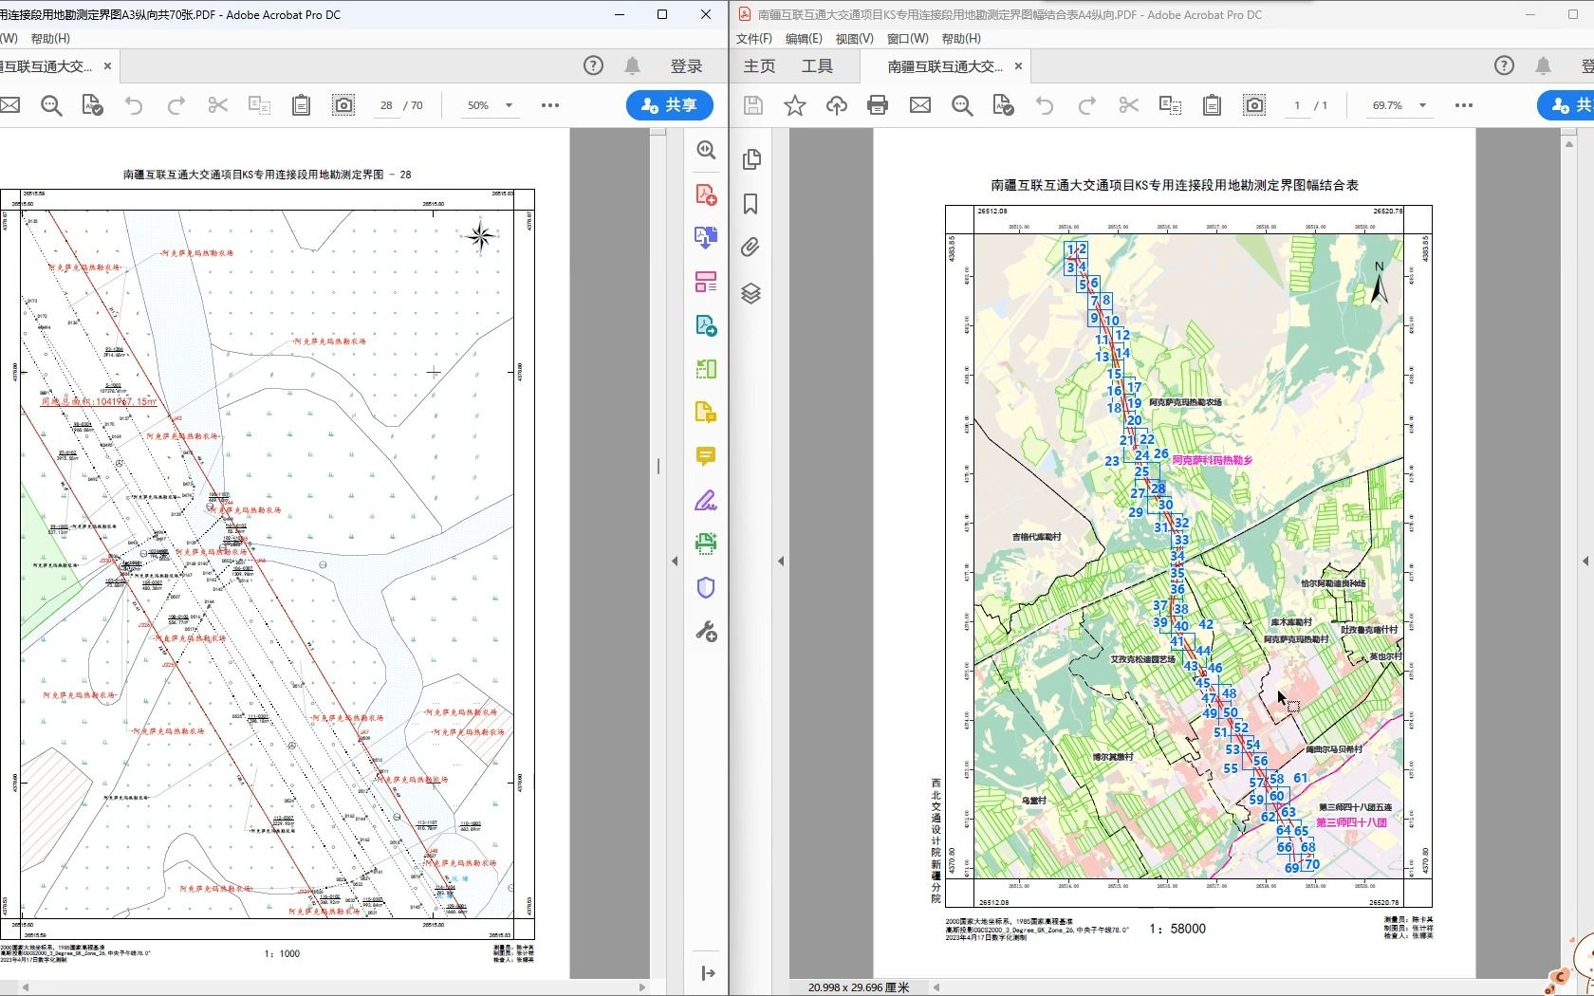1594x996 pixels.
Task: Collapse the right tools pane arrow
Action: pyautogui.click(x=675, y=561)
